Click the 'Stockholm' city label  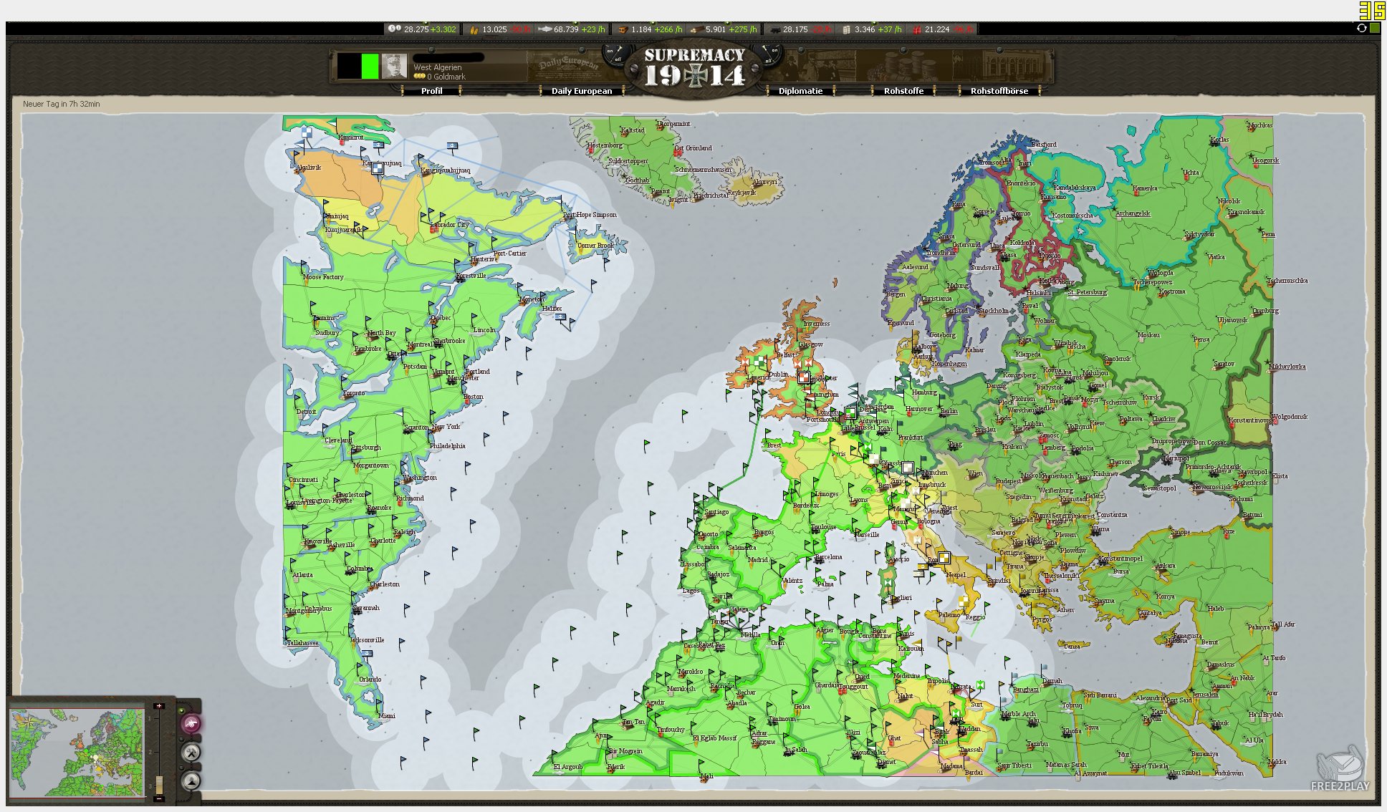click(x=993, y=311)
